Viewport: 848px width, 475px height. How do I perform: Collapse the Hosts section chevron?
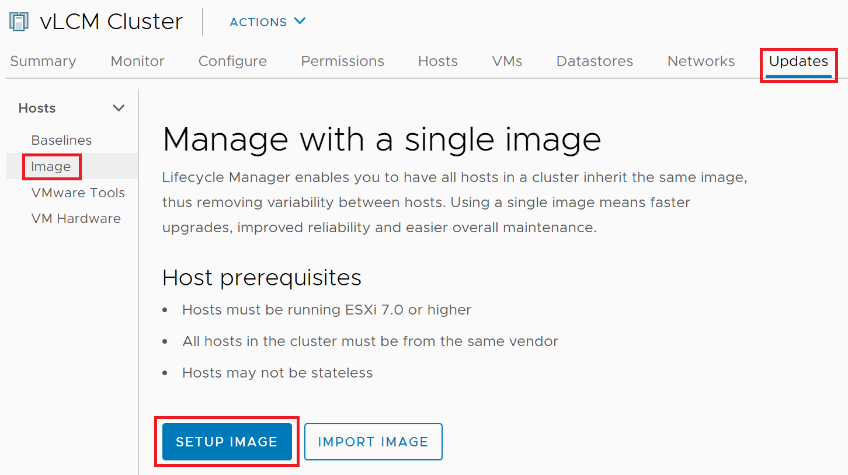click(119, 109)
